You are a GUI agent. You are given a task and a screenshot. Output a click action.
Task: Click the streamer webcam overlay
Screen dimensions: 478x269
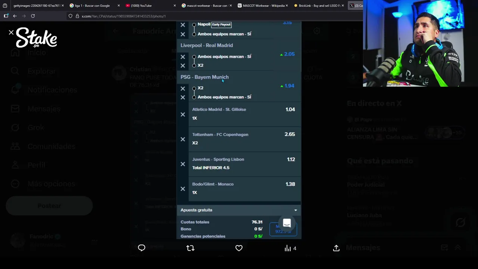coord(420,43)
